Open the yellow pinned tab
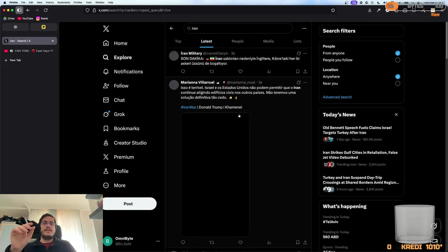This screenshot has width=448, height=252. point(43,27)
